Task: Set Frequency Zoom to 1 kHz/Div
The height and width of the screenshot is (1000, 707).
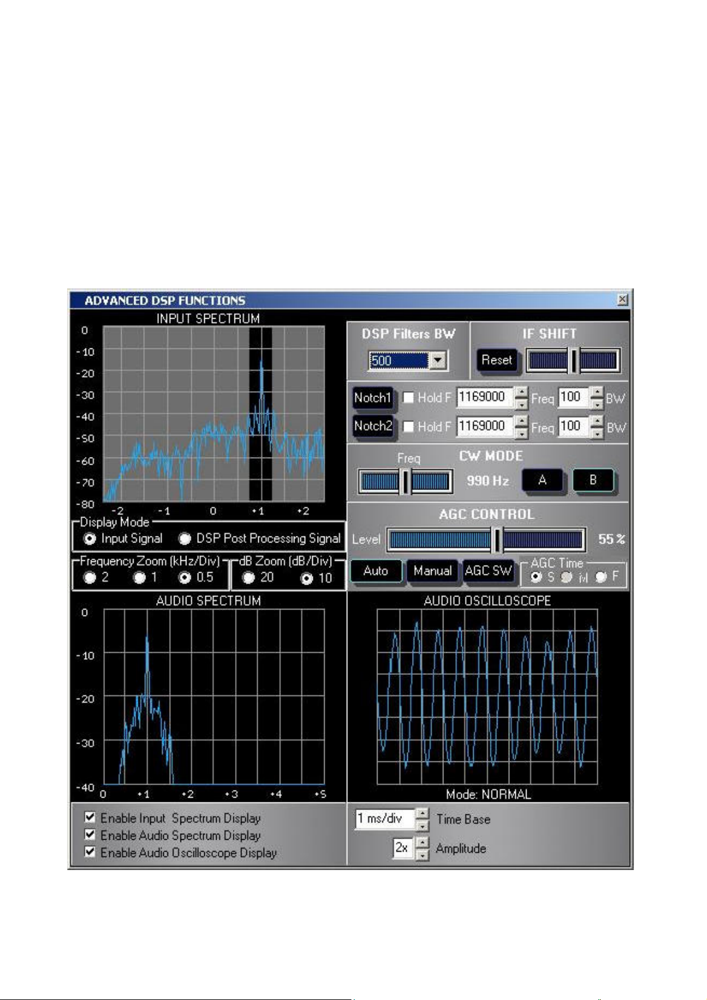Action: pos(139,577)
